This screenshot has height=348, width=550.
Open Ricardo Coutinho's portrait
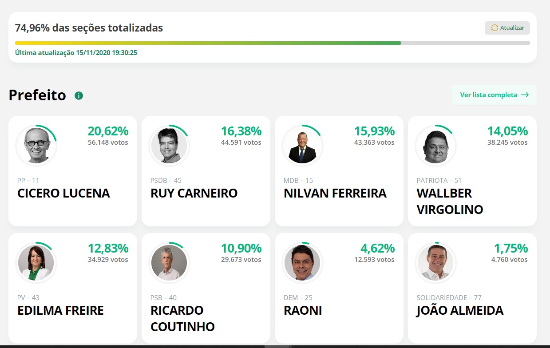[x=169, y=262]
